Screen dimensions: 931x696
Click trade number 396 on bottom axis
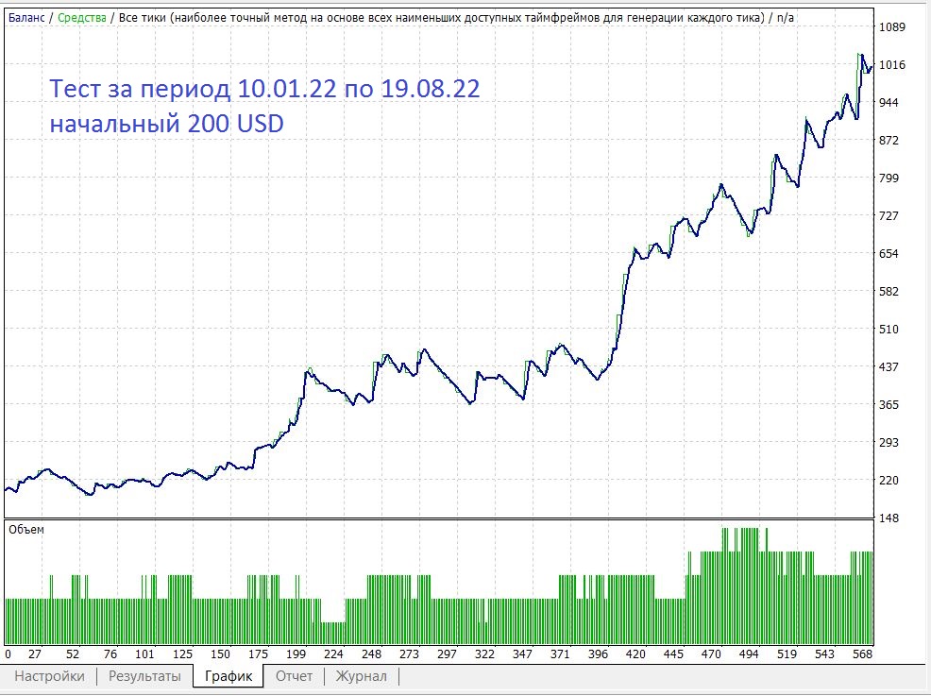[x=598, y=654]
